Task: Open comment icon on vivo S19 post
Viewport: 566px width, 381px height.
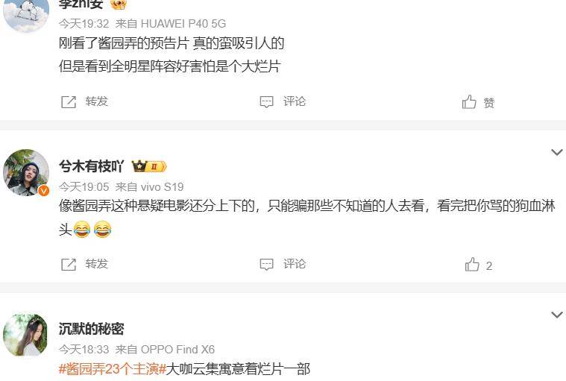Action: click(267, 264)
